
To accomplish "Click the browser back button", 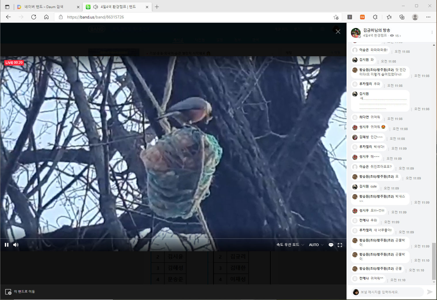I will tap(8, 17).
